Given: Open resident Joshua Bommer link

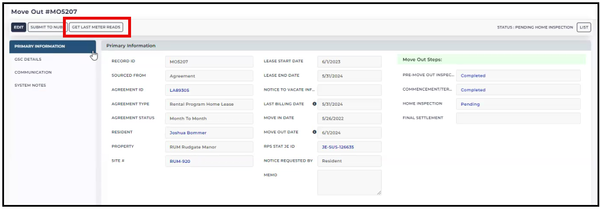Looking at the screenshot, I should pyautogui.click(x=188, y=133).
